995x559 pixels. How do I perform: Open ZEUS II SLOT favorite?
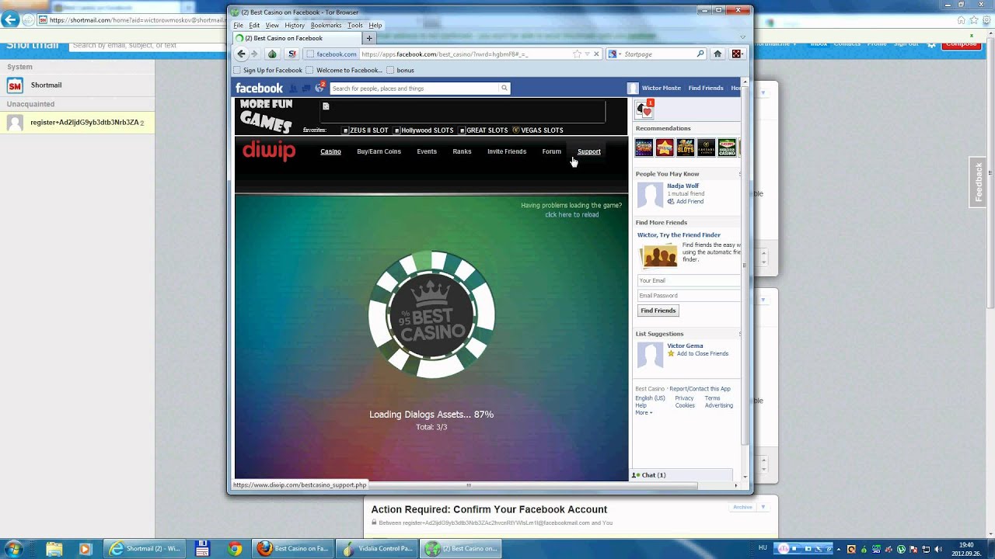click(x=365, y=130)
